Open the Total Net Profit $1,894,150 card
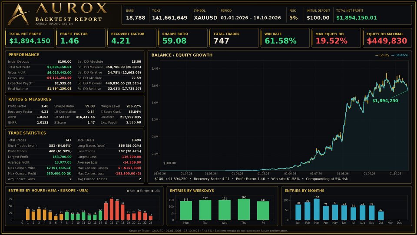Screen dimensions: 417x235 [30, 38]
